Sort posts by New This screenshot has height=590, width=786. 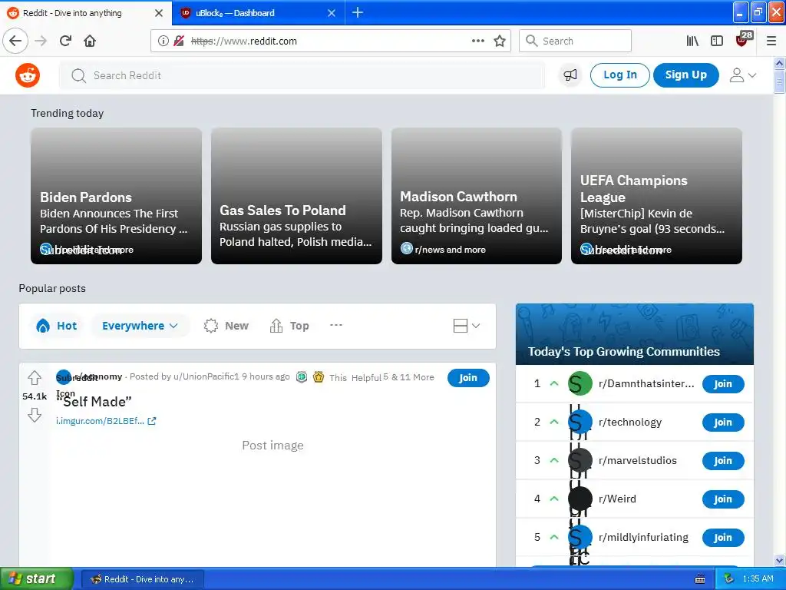click(x=226, y=326)
